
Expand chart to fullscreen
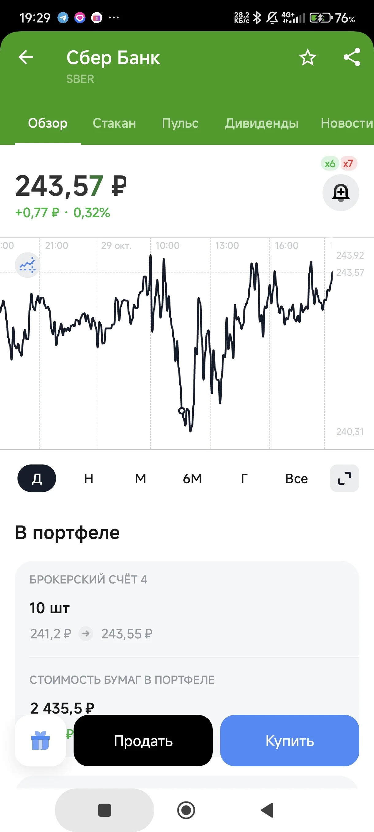tap(344, 478)
